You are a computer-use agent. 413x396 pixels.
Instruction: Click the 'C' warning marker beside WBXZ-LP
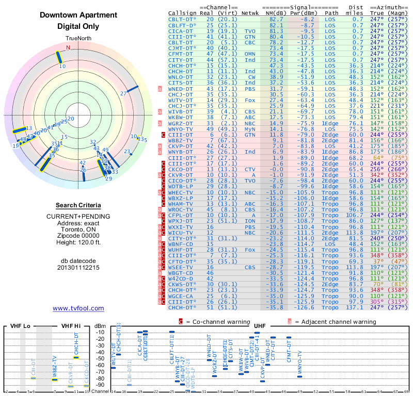163,198
